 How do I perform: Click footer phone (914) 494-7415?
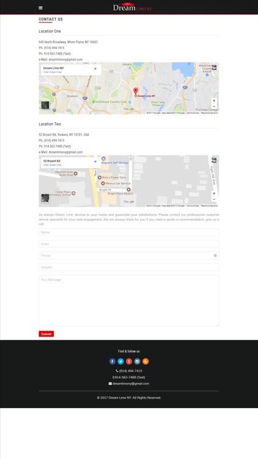pos(129,371)
